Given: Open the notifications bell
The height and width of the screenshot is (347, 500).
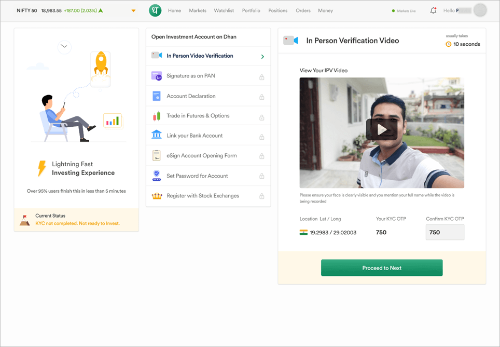Looking at the screenshot, I should click(x=433, y=10).
